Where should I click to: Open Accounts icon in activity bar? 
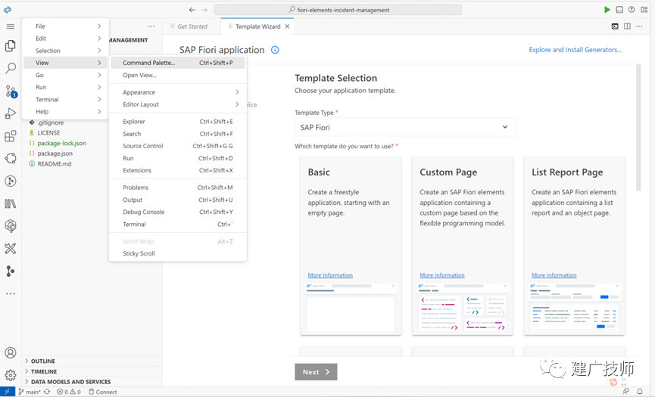click(11, 353)
